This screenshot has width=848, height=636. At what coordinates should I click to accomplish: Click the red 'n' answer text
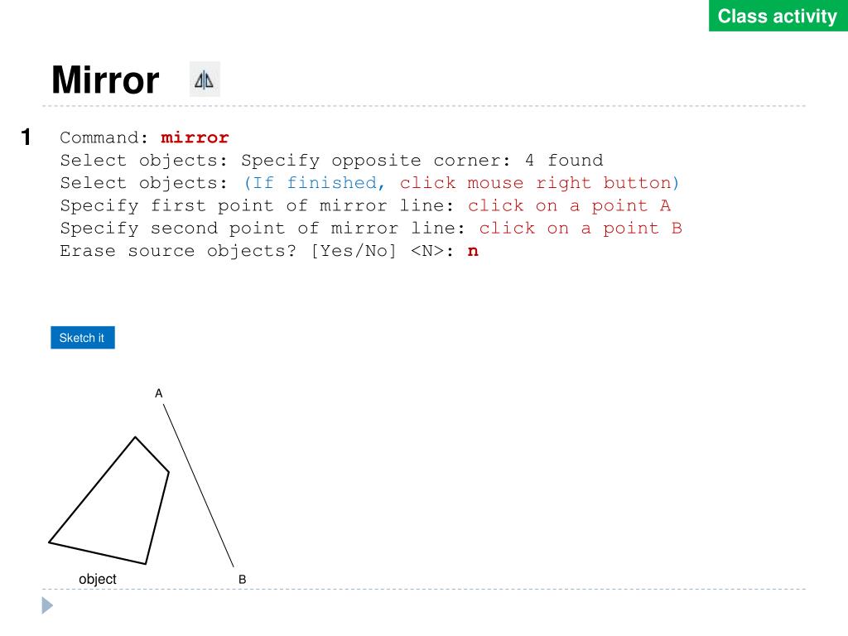click(x=473, y=251)
